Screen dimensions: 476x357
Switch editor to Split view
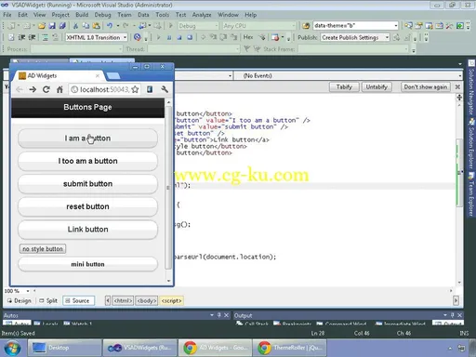(48, 300)
